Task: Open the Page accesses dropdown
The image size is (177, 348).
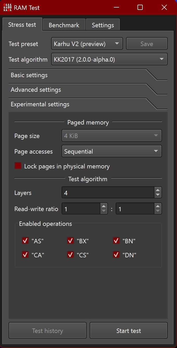Action: pos(112,151)
